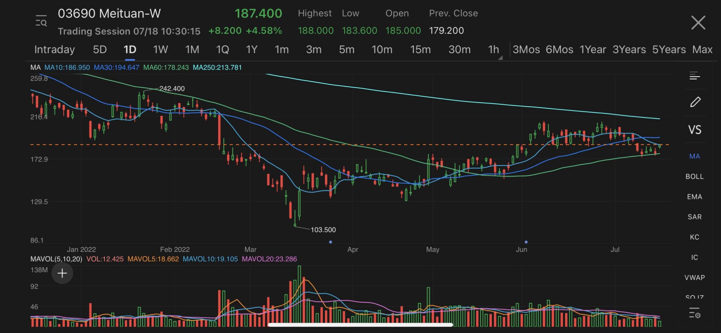721x333 pixels.
Task: Set range to 3Years
Action: [x=629, y=49]
